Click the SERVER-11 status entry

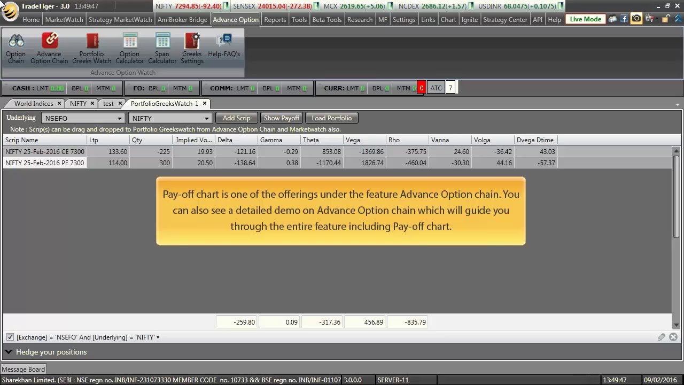point(393,380)
